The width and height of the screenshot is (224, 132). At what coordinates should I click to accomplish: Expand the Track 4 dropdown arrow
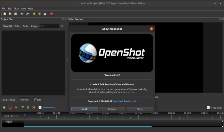pos(3,122)
